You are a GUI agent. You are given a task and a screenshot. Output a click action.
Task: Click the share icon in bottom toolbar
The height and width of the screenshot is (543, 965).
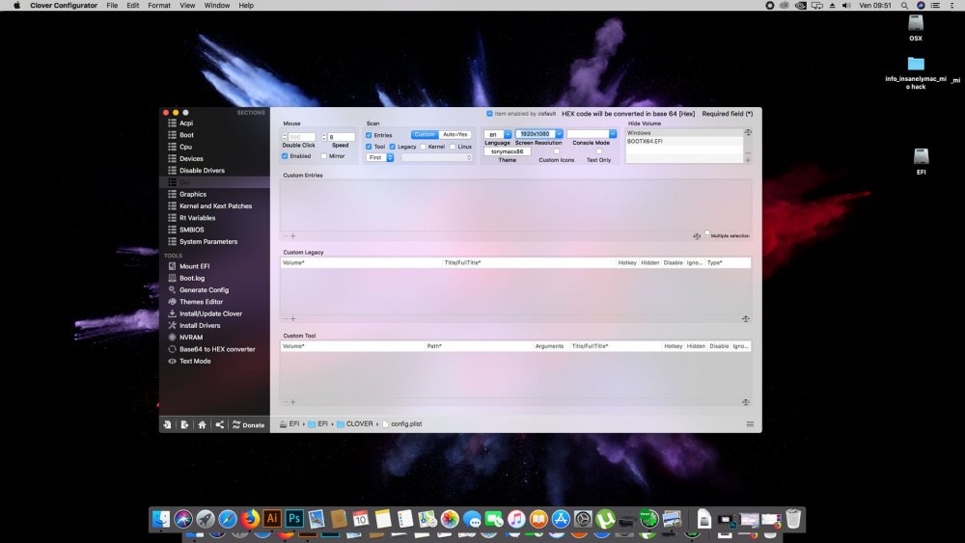point(219,424)
